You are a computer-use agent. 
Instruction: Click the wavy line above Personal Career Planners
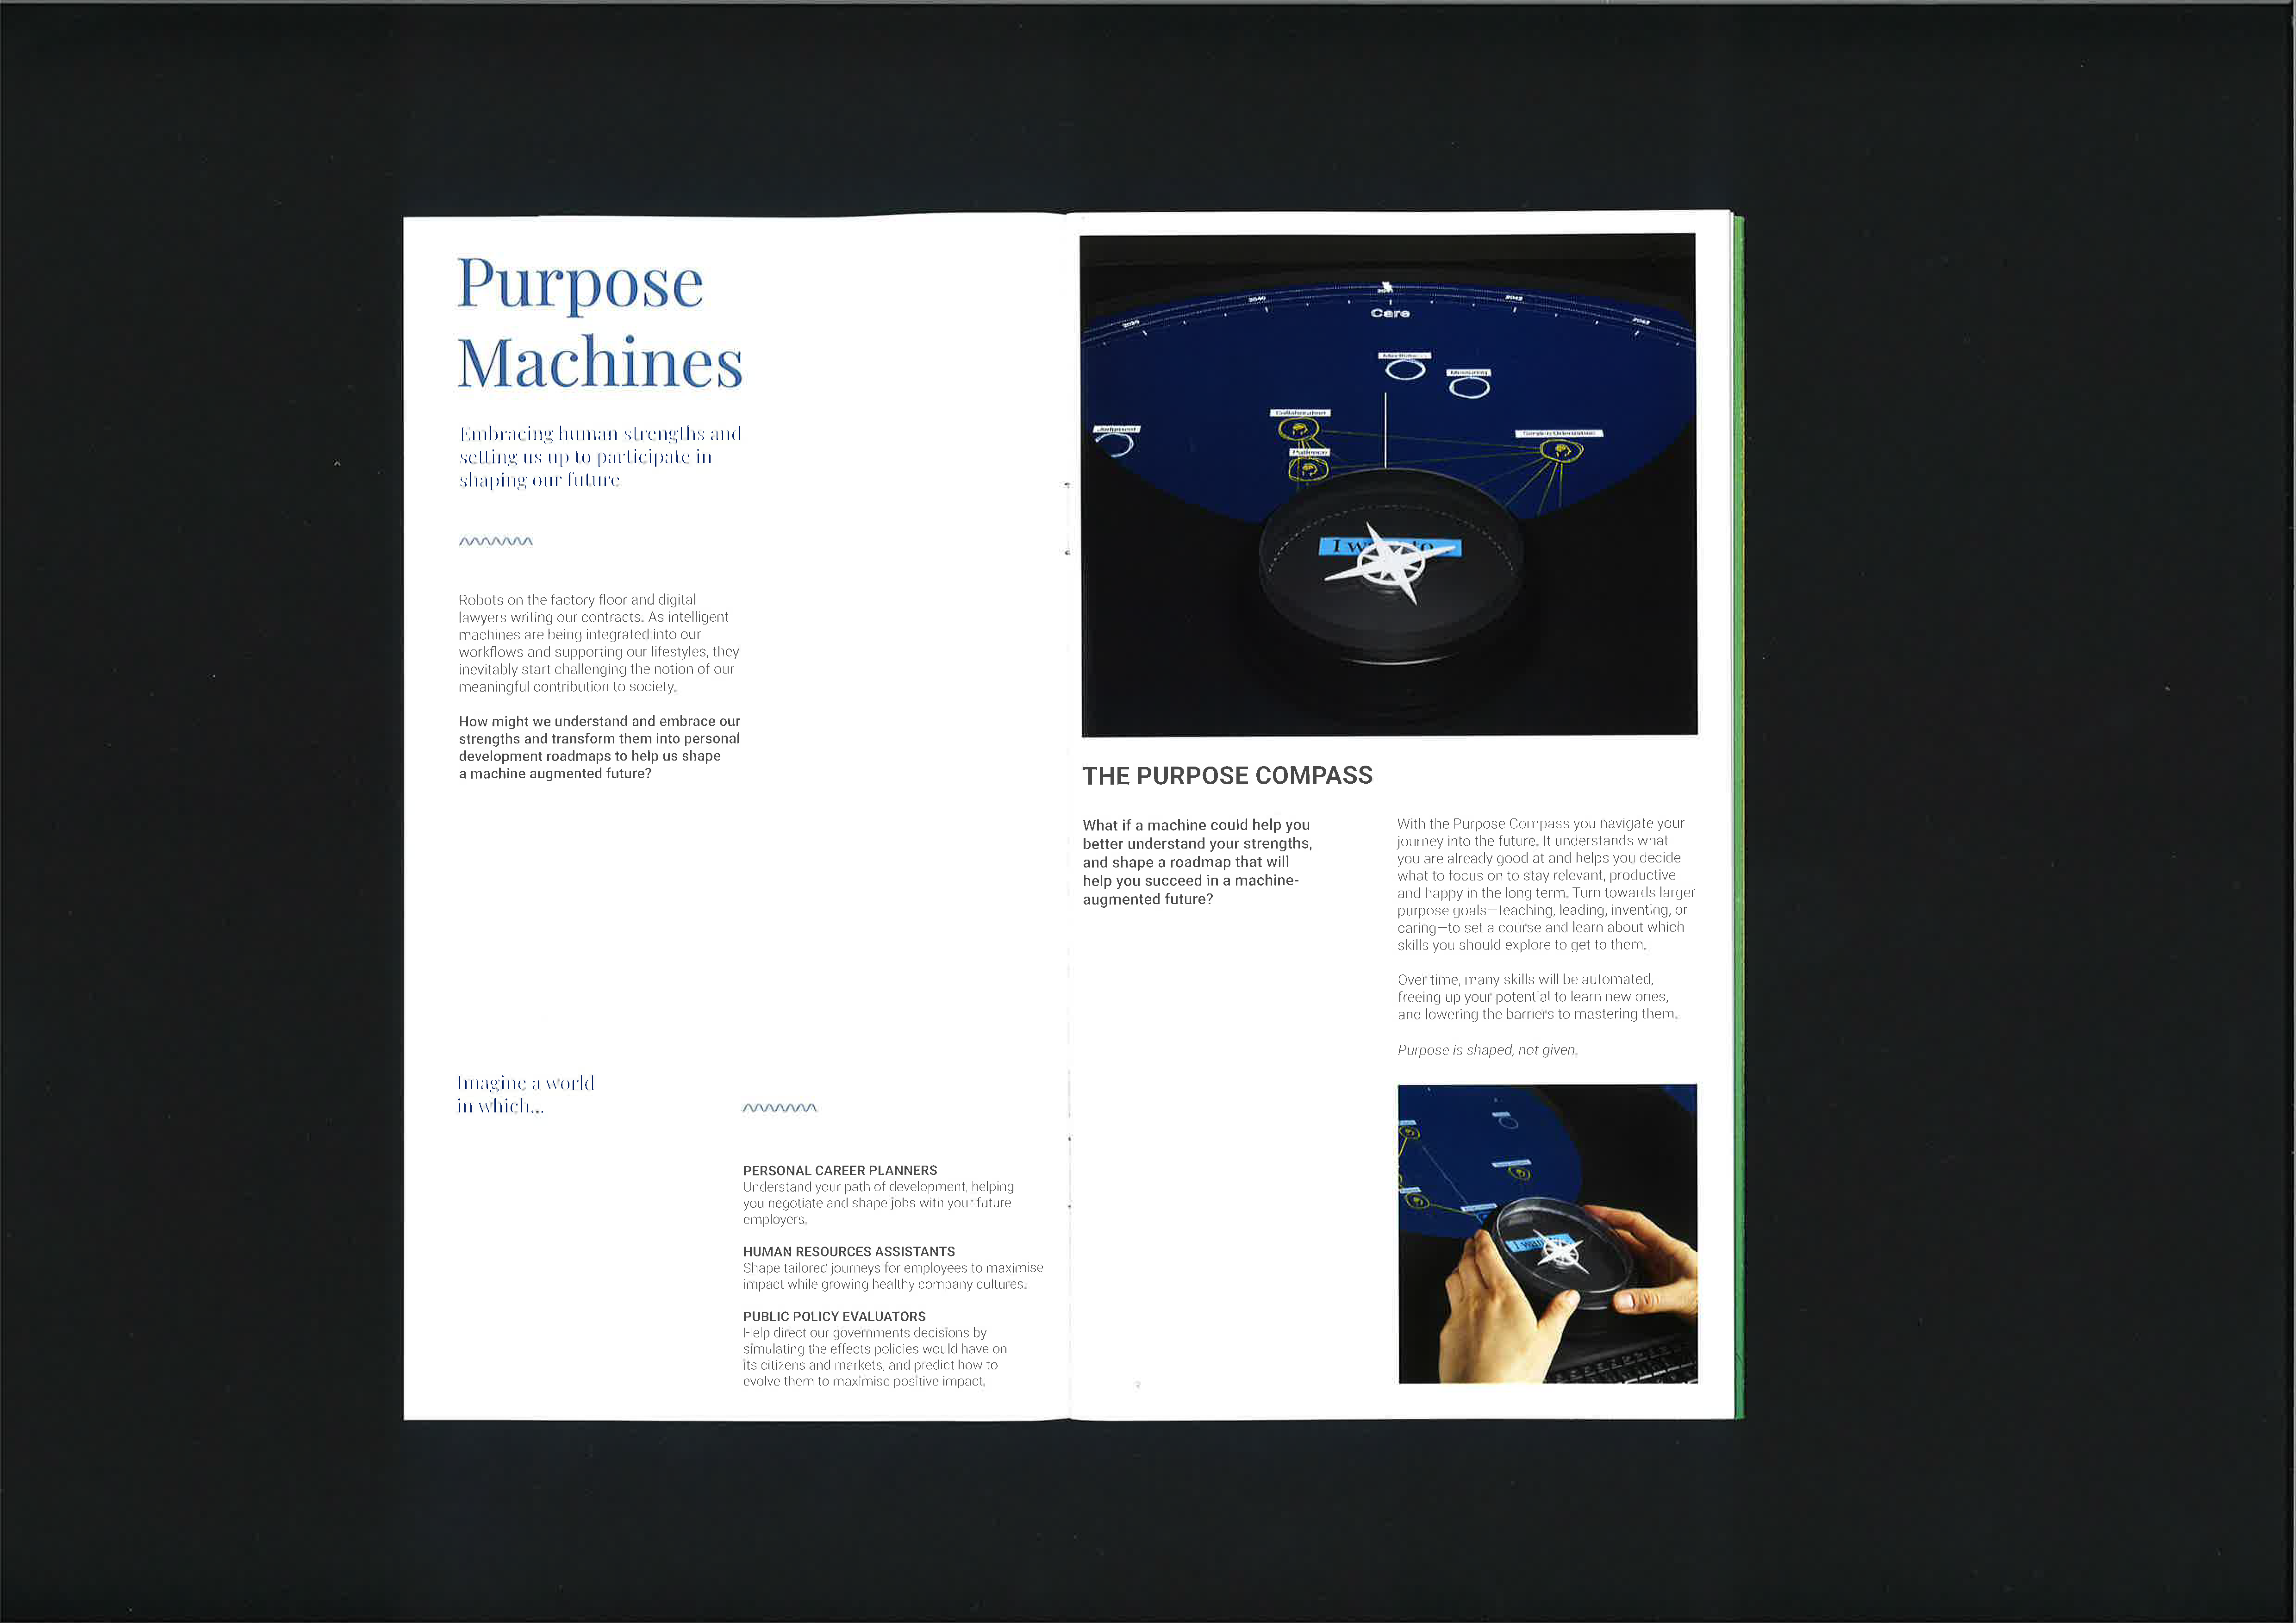780,1108
